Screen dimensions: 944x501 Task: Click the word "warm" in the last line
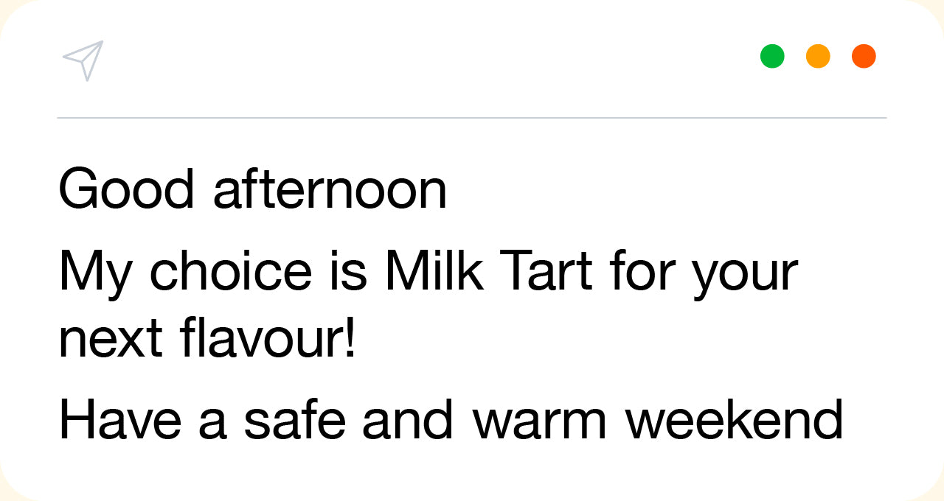(540, 421)
